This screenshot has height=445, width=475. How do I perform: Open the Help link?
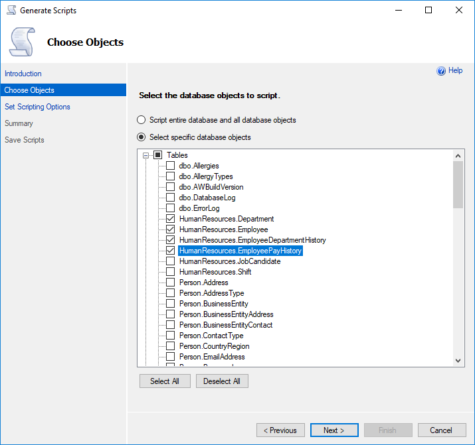click(455, 70)
